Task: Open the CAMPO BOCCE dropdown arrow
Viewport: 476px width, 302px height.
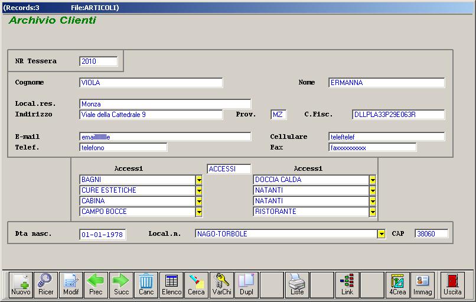Action: tap(199, 212)
